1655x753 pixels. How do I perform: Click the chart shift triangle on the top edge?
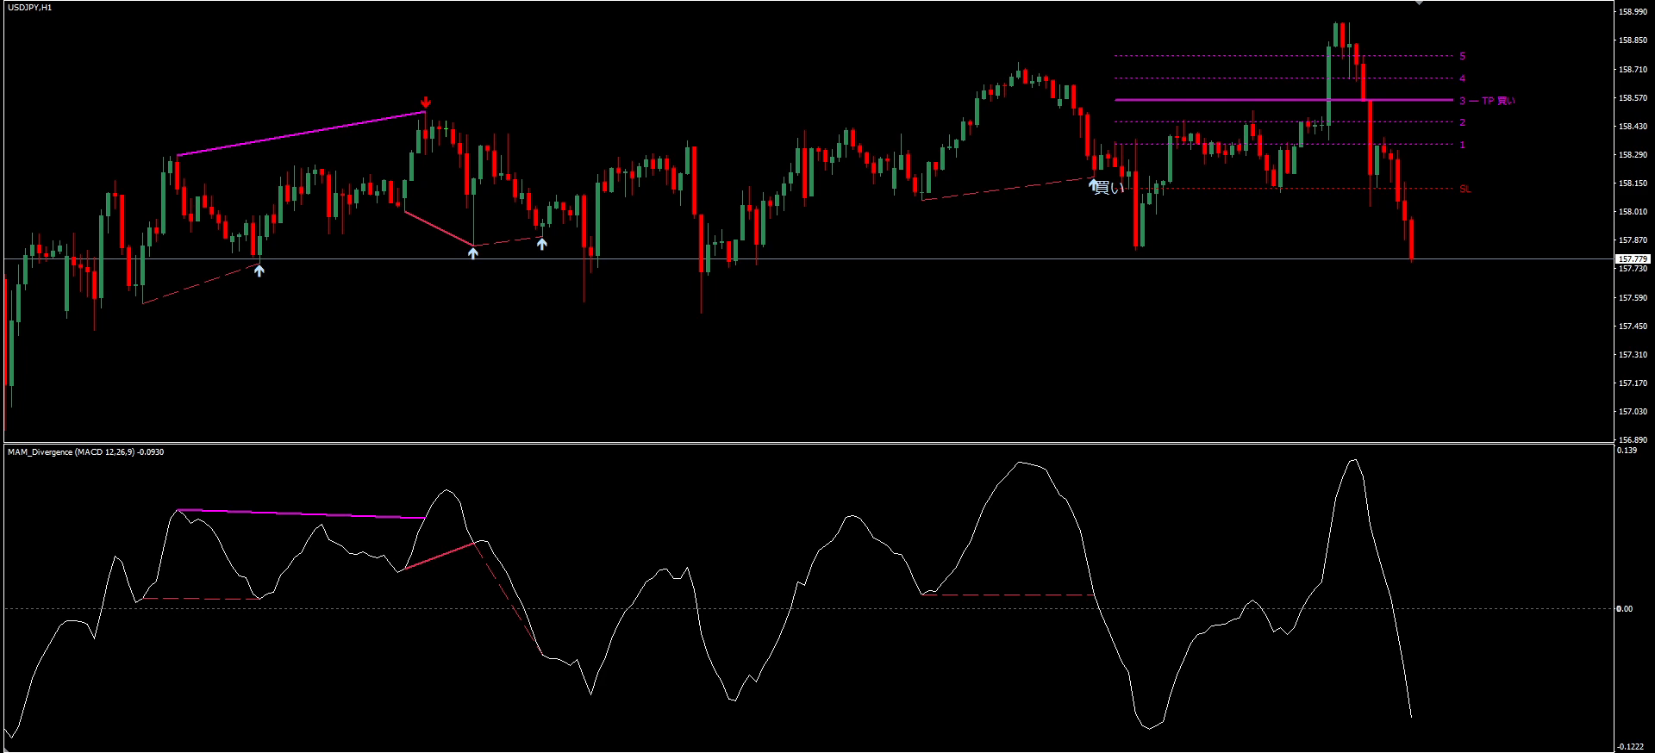coord(1419,3)
